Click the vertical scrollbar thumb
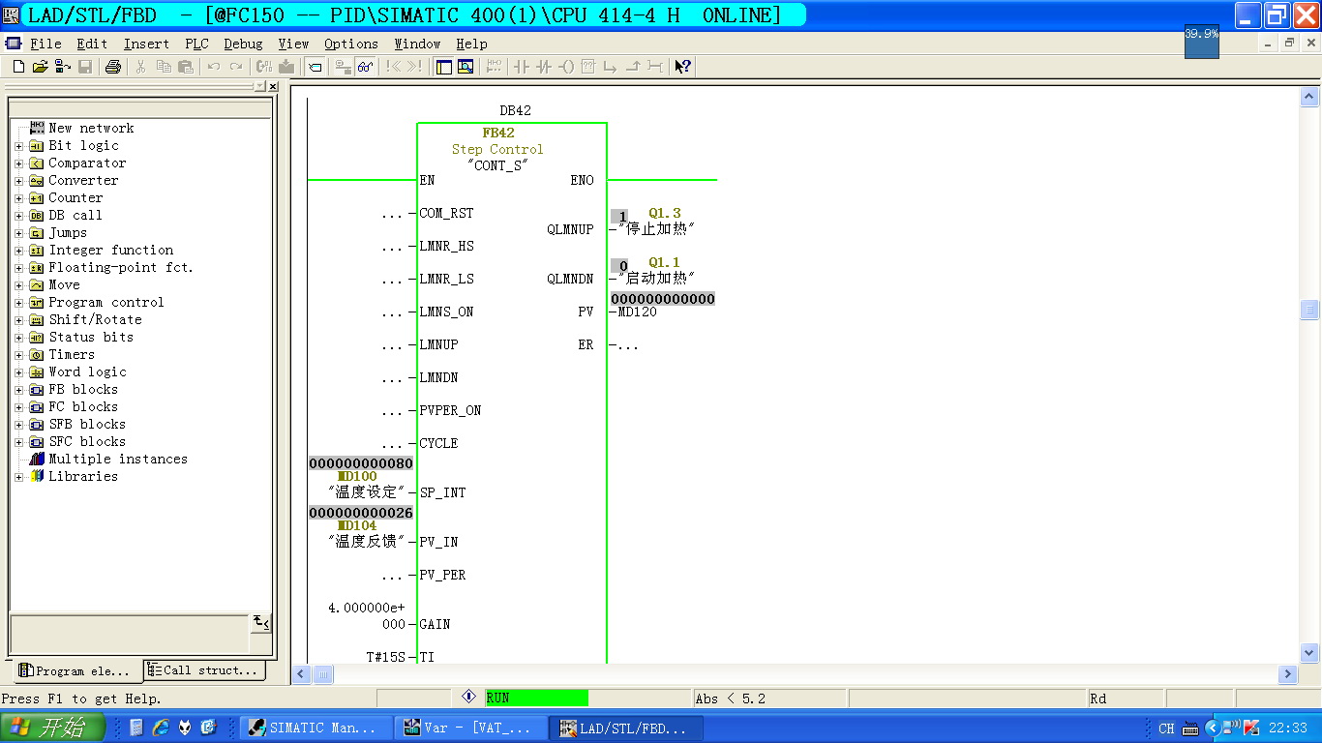 (x=1309, y=310)
